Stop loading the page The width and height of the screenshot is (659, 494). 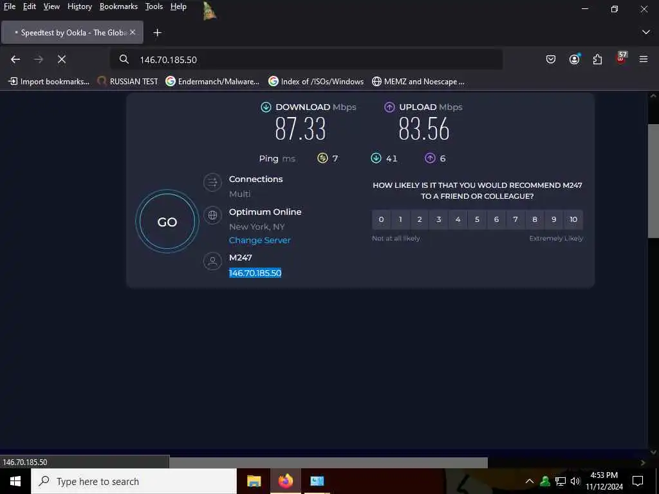tap(62, 59)
